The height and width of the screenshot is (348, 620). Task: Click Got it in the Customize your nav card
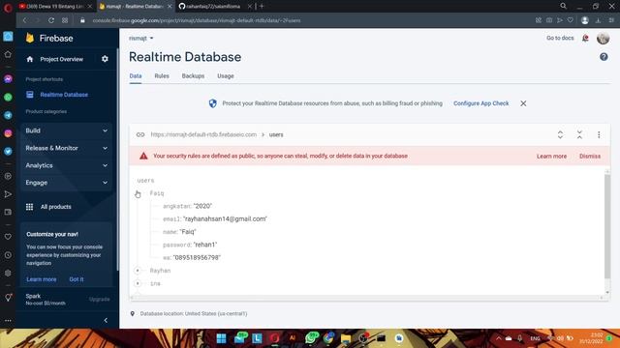[77, 279]
